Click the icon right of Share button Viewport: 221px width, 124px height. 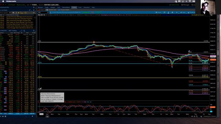coord(164,12)
